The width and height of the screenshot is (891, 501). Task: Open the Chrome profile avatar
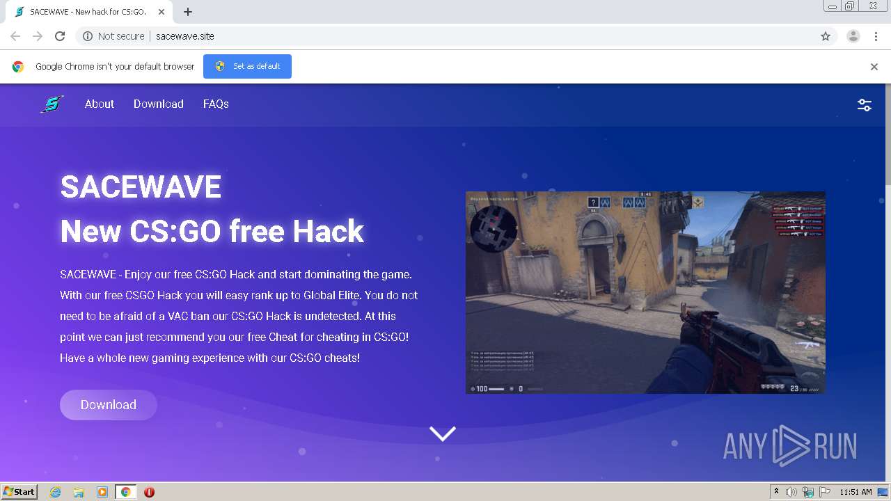[853, 36]
